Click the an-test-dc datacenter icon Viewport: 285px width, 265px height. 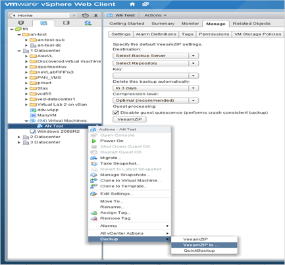(x=33, y=45)
